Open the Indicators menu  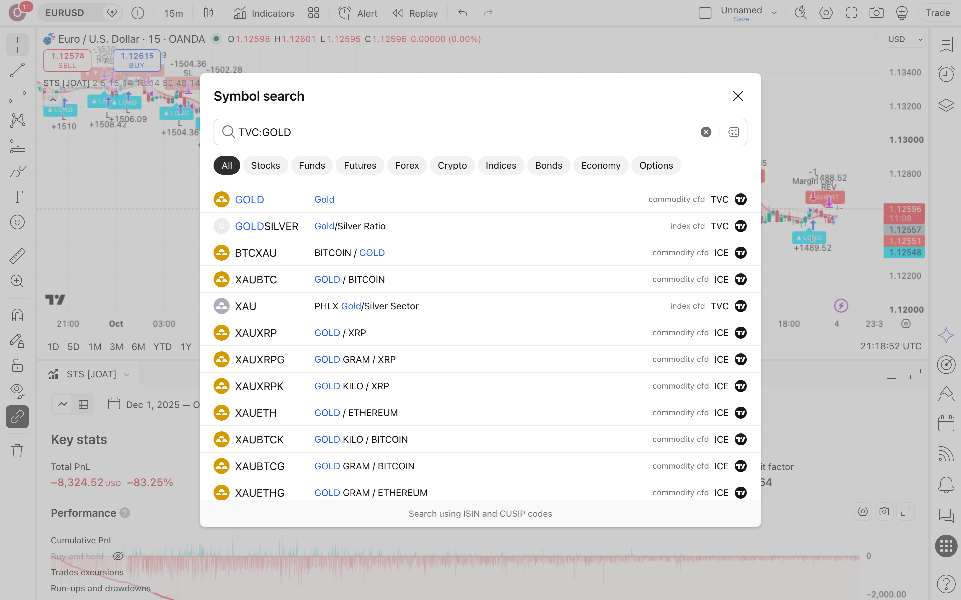click(264, 13)
